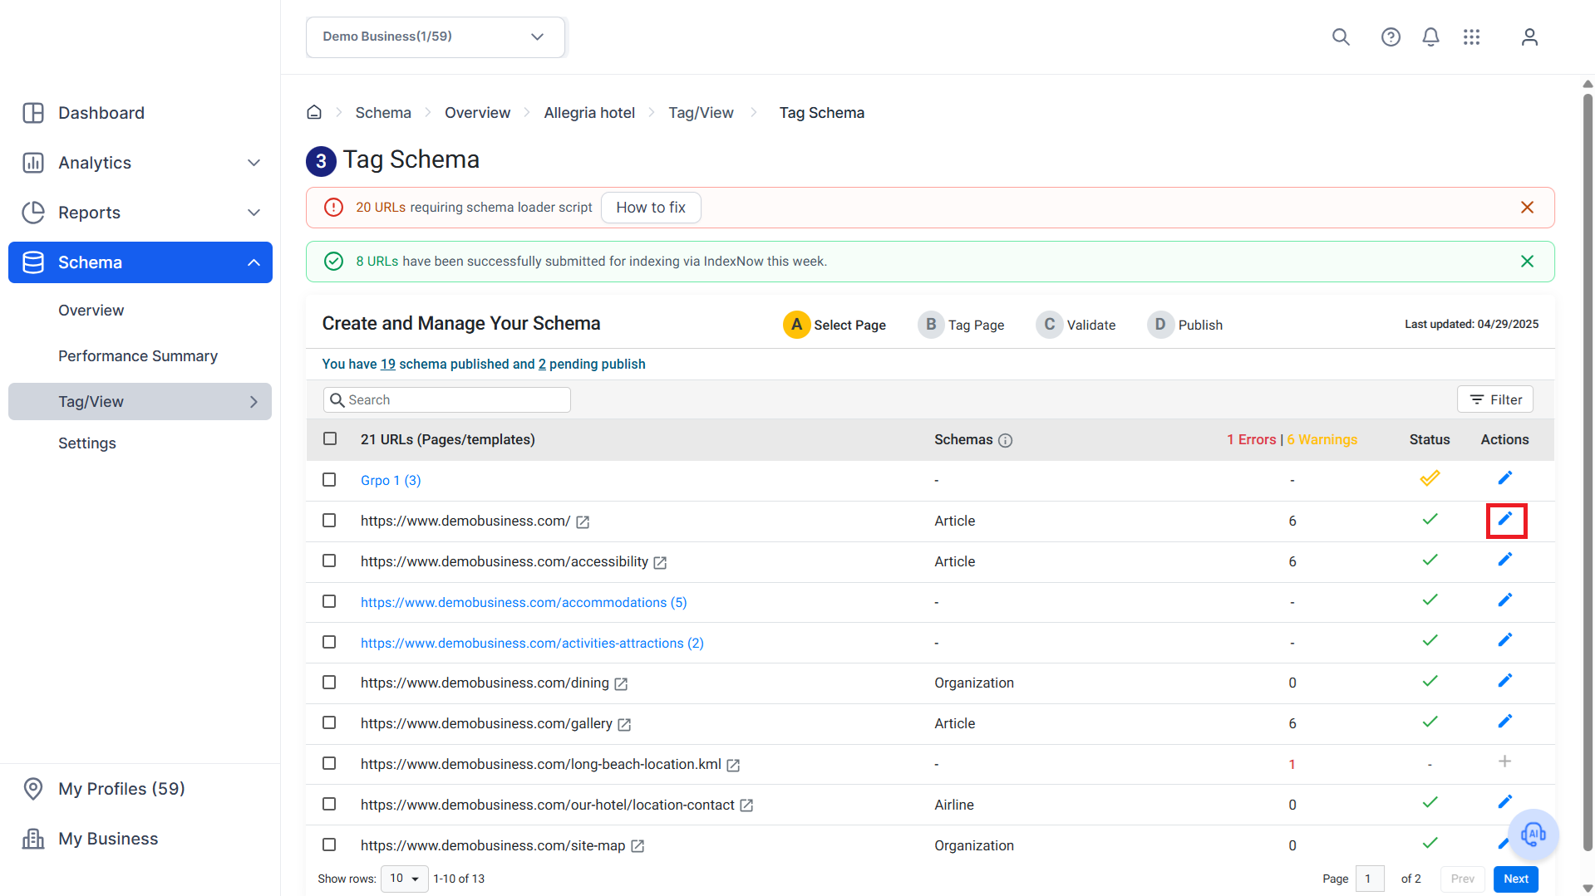Open gallery URL external link icon
The width and height of the screenshot is (1595, 896).
[x=624, y=725]
